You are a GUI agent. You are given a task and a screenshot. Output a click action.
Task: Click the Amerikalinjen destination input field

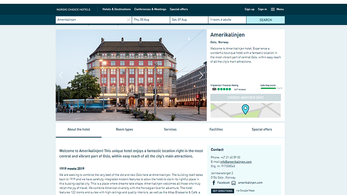tap(91, 20)
